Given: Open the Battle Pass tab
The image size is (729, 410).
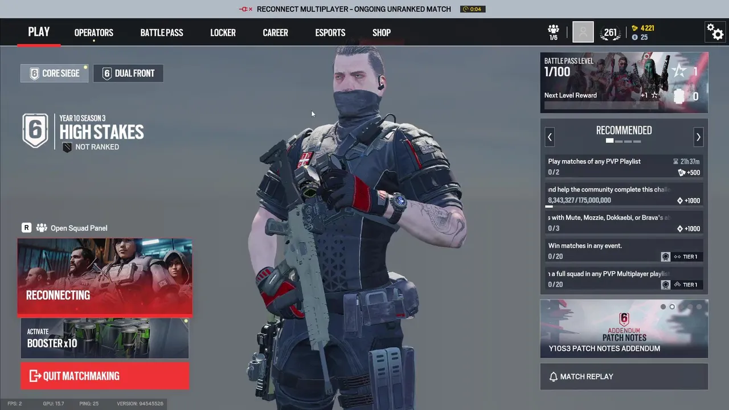Looking at the screenshot, I should pos(162,32).
